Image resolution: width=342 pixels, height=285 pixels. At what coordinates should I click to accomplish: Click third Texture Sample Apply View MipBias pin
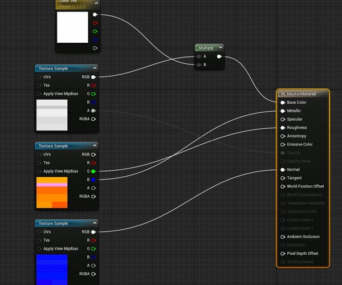(39, 249)
